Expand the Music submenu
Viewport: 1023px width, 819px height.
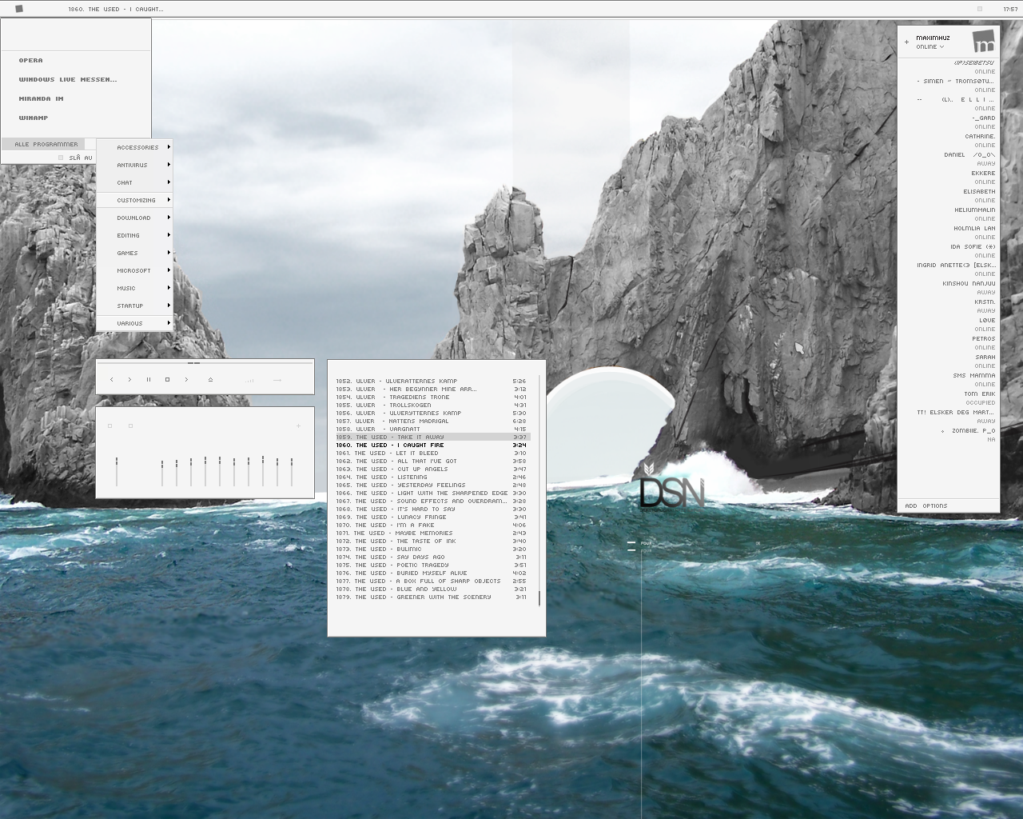[126, 288]
